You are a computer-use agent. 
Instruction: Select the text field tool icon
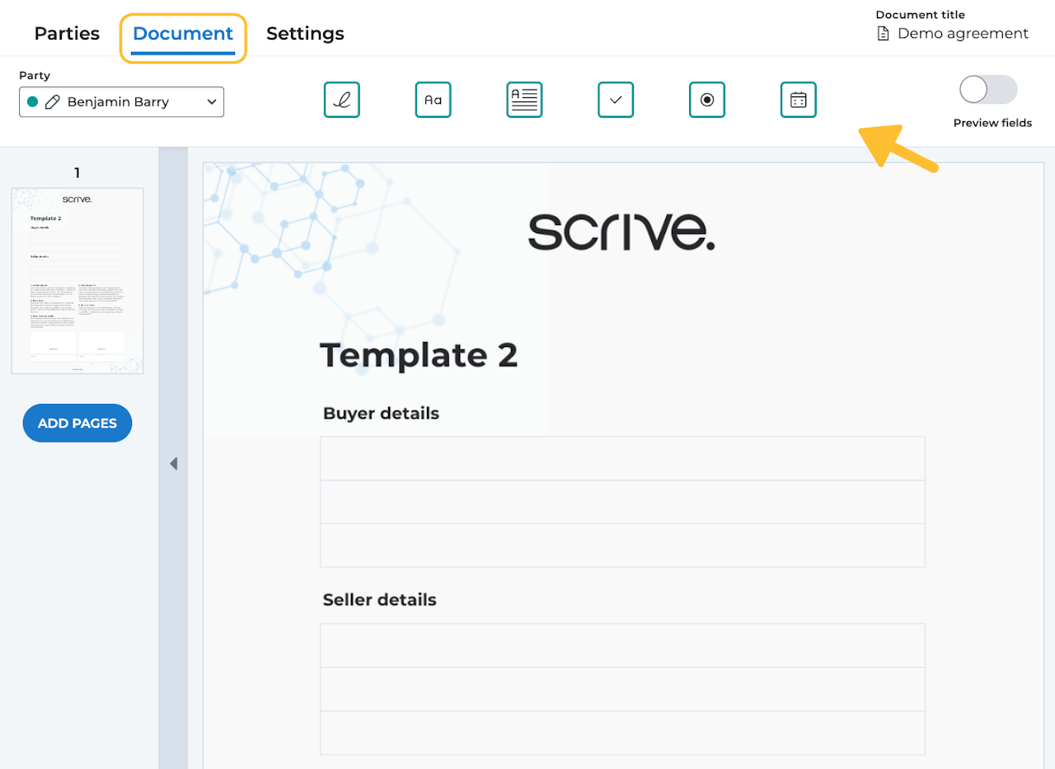(x=434, y=100)
